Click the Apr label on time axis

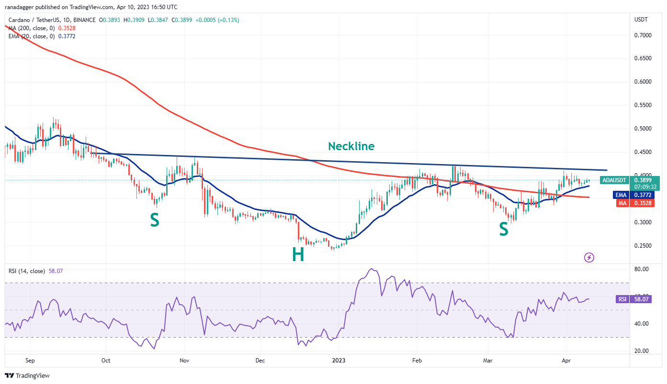click(x=566, y=359)
